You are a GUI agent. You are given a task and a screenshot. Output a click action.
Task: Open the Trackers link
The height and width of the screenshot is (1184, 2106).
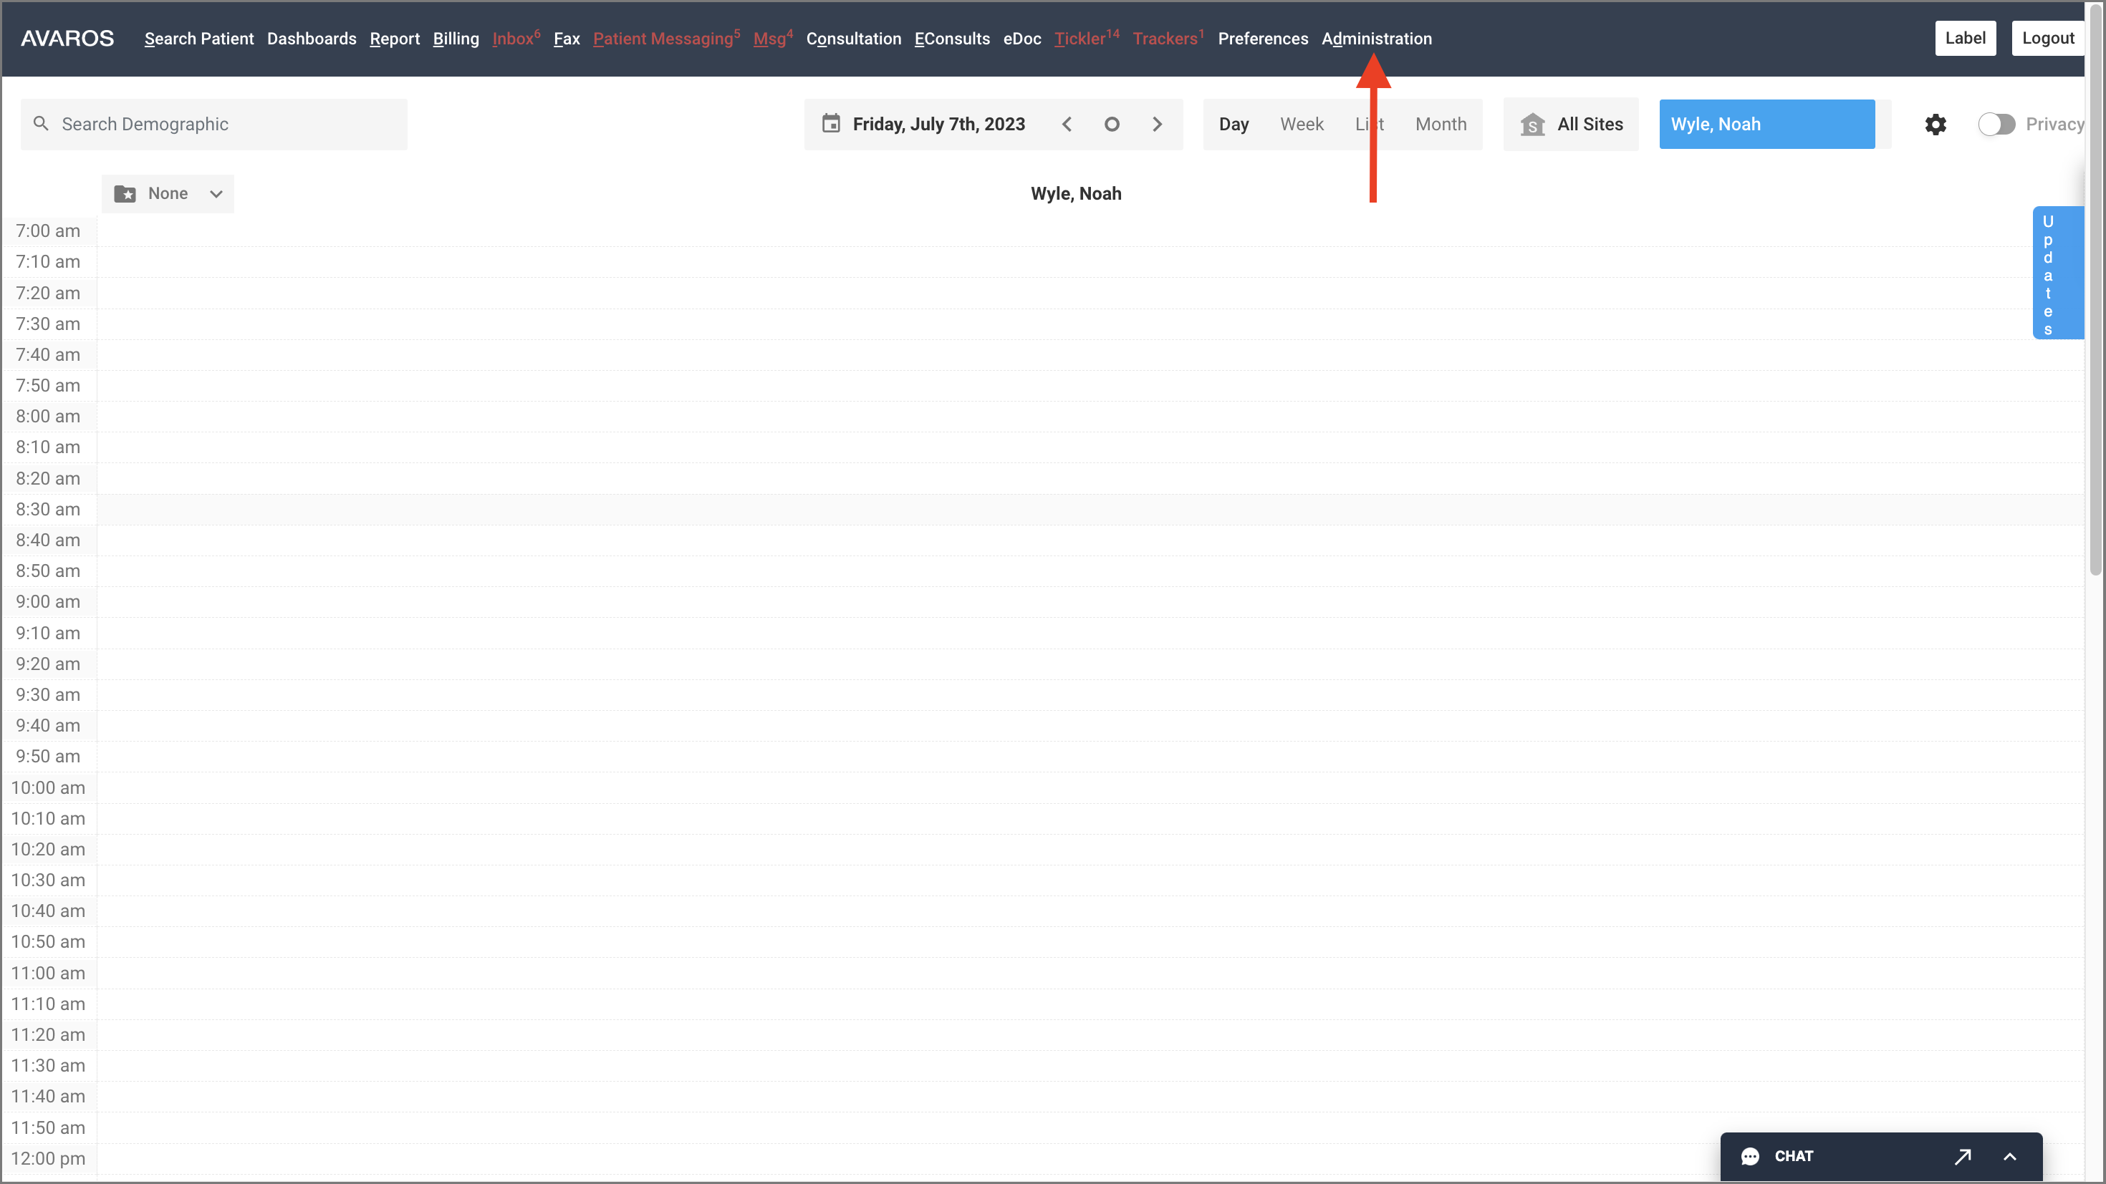[1168, 39]
